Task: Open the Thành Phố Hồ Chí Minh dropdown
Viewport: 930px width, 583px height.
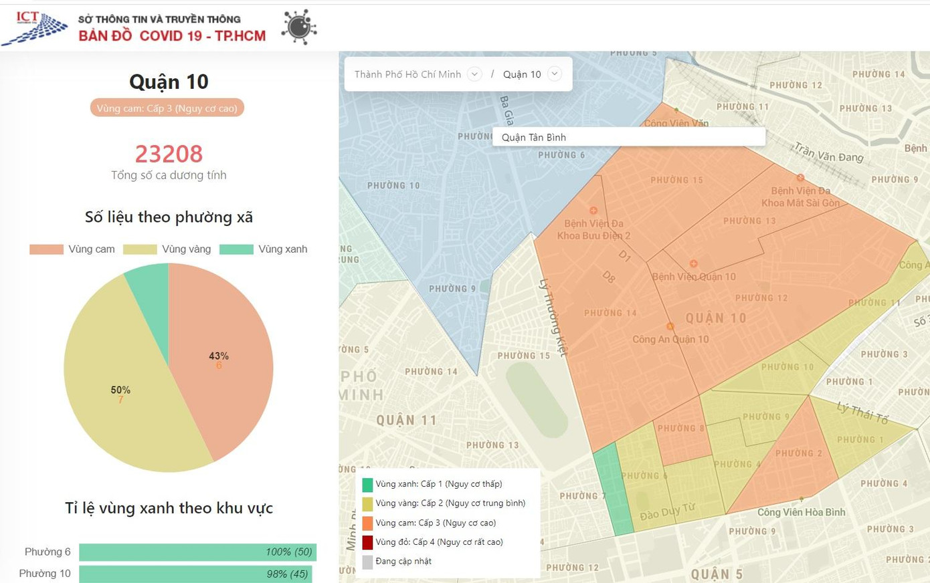Action: (x=474, y=74)
